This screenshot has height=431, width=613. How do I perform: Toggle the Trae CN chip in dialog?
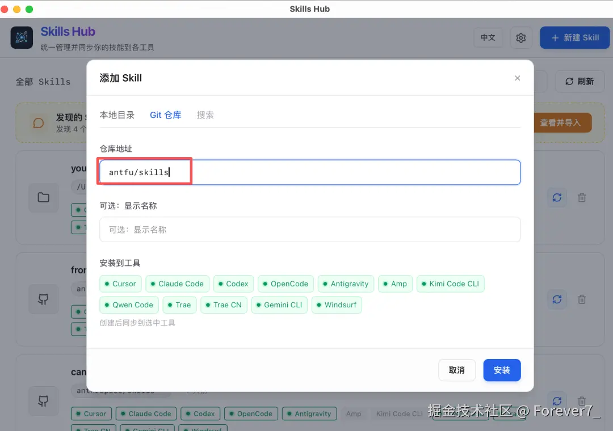[224, 305]
